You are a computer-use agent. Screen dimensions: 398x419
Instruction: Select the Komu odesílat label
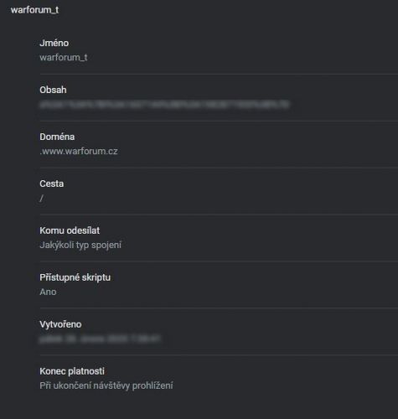tap(70, 230)
